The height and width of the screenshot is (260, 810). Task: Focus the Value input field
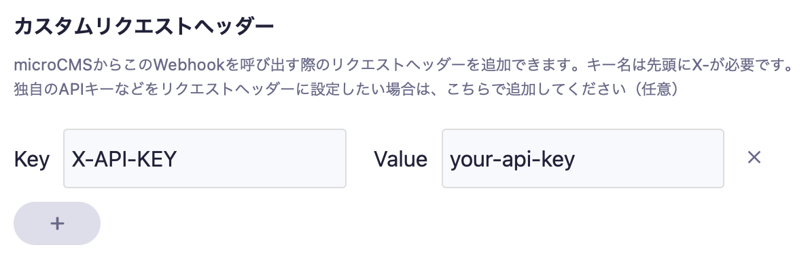tap(583, 158)
